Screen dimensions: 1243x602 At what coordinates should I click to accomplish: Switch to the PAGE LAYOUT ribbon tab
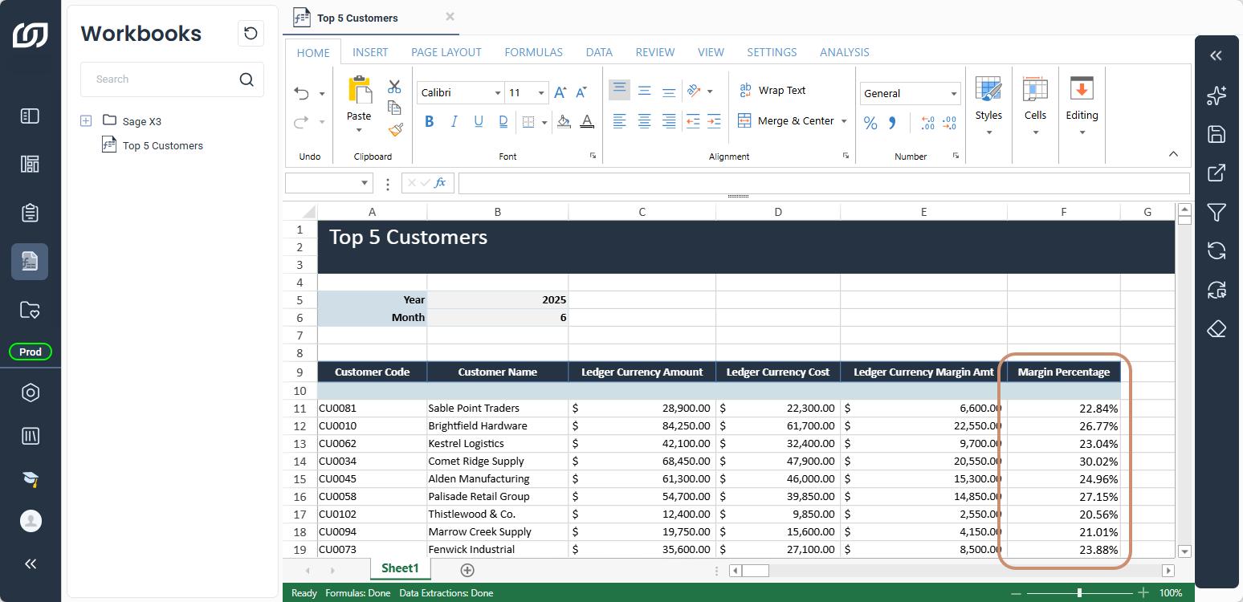[446, 52]
